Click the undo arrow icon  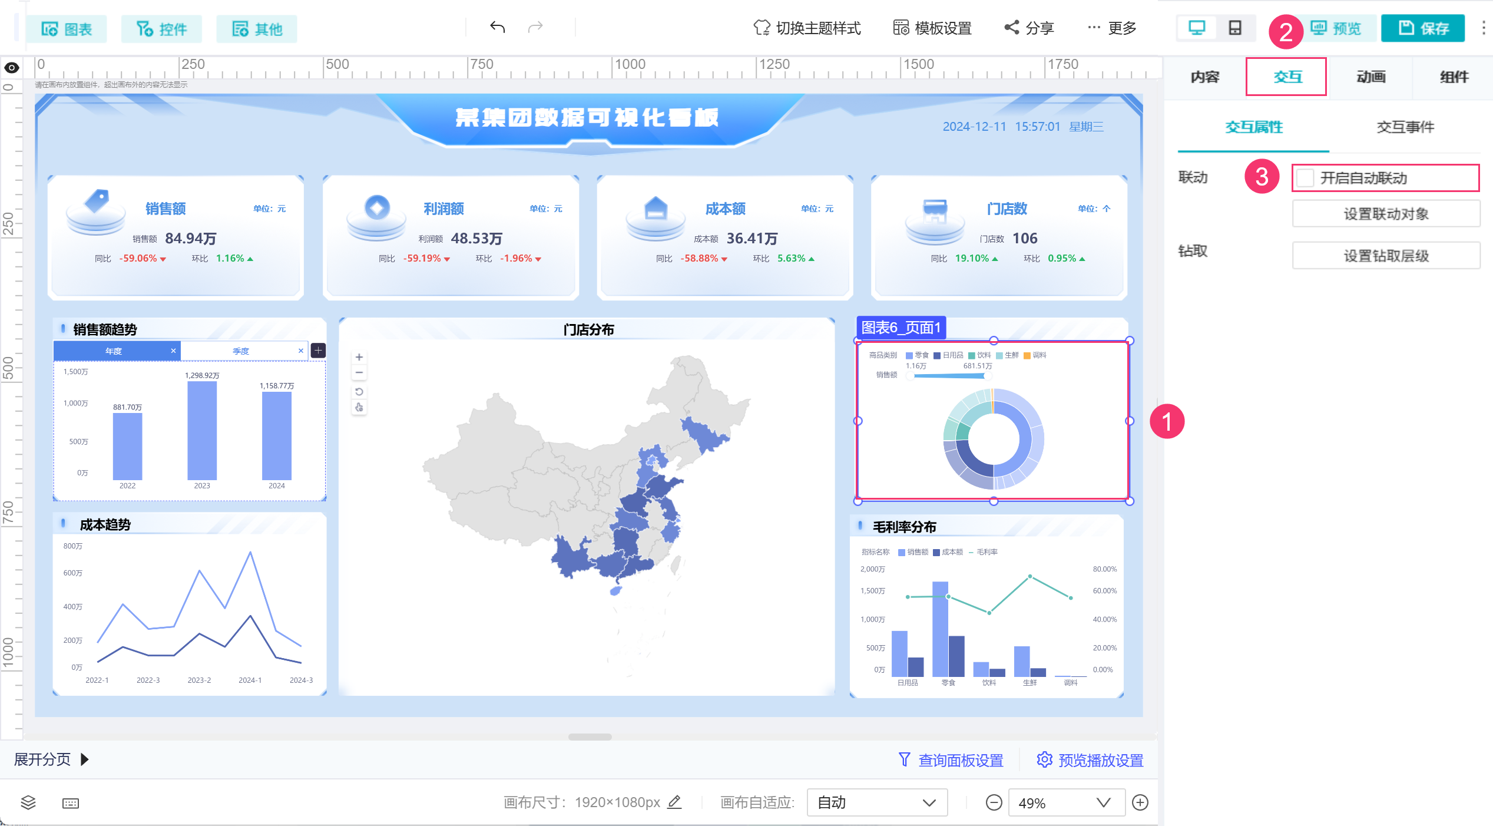click(497, 27)
